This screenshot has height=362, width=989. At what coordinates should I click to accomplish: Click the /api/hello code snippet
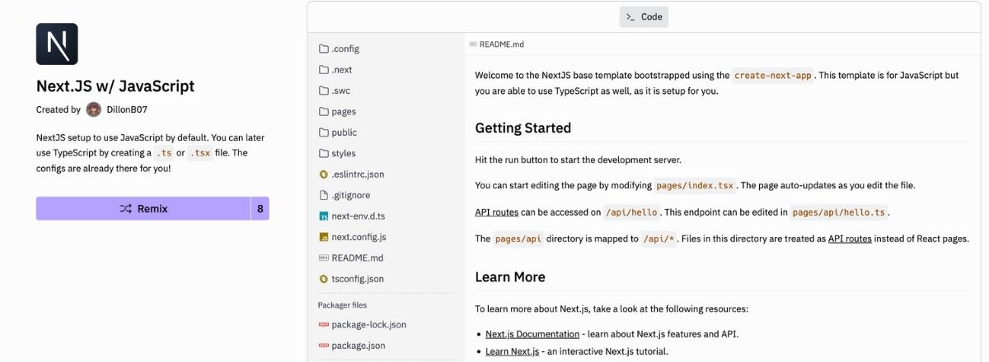click(632, 212)
